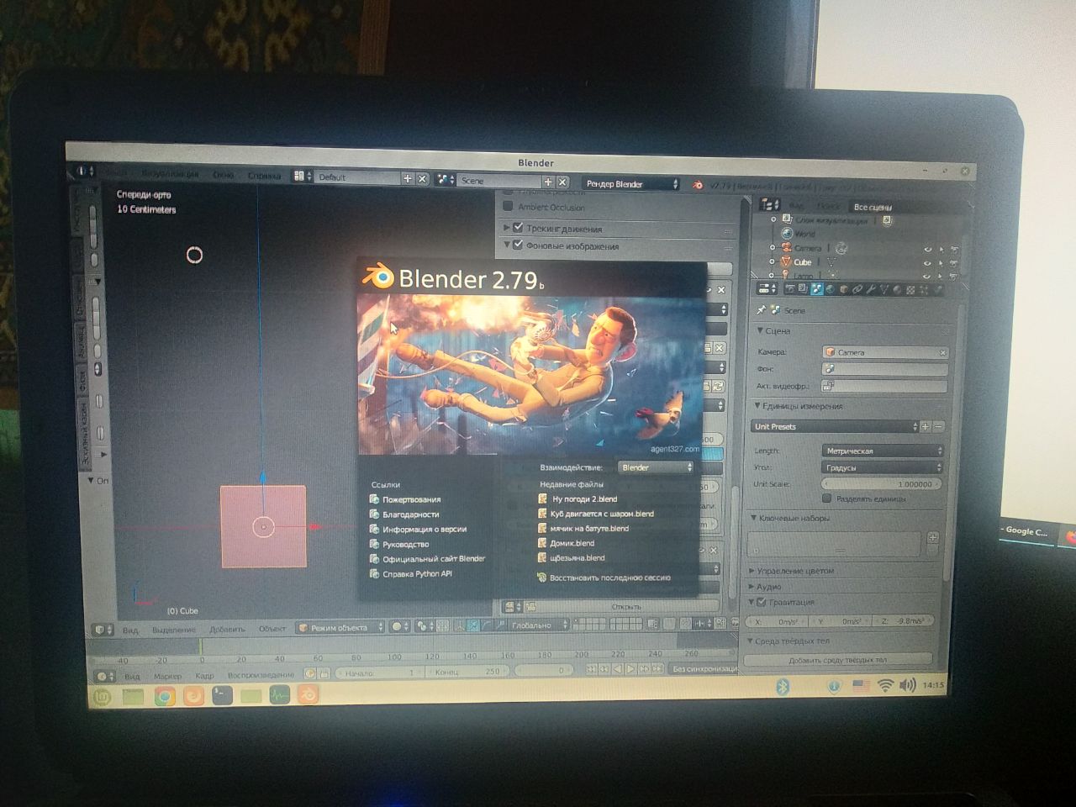Open the system monitor taskbar icon
1076x807 pixels.
(x=280, y=696)
